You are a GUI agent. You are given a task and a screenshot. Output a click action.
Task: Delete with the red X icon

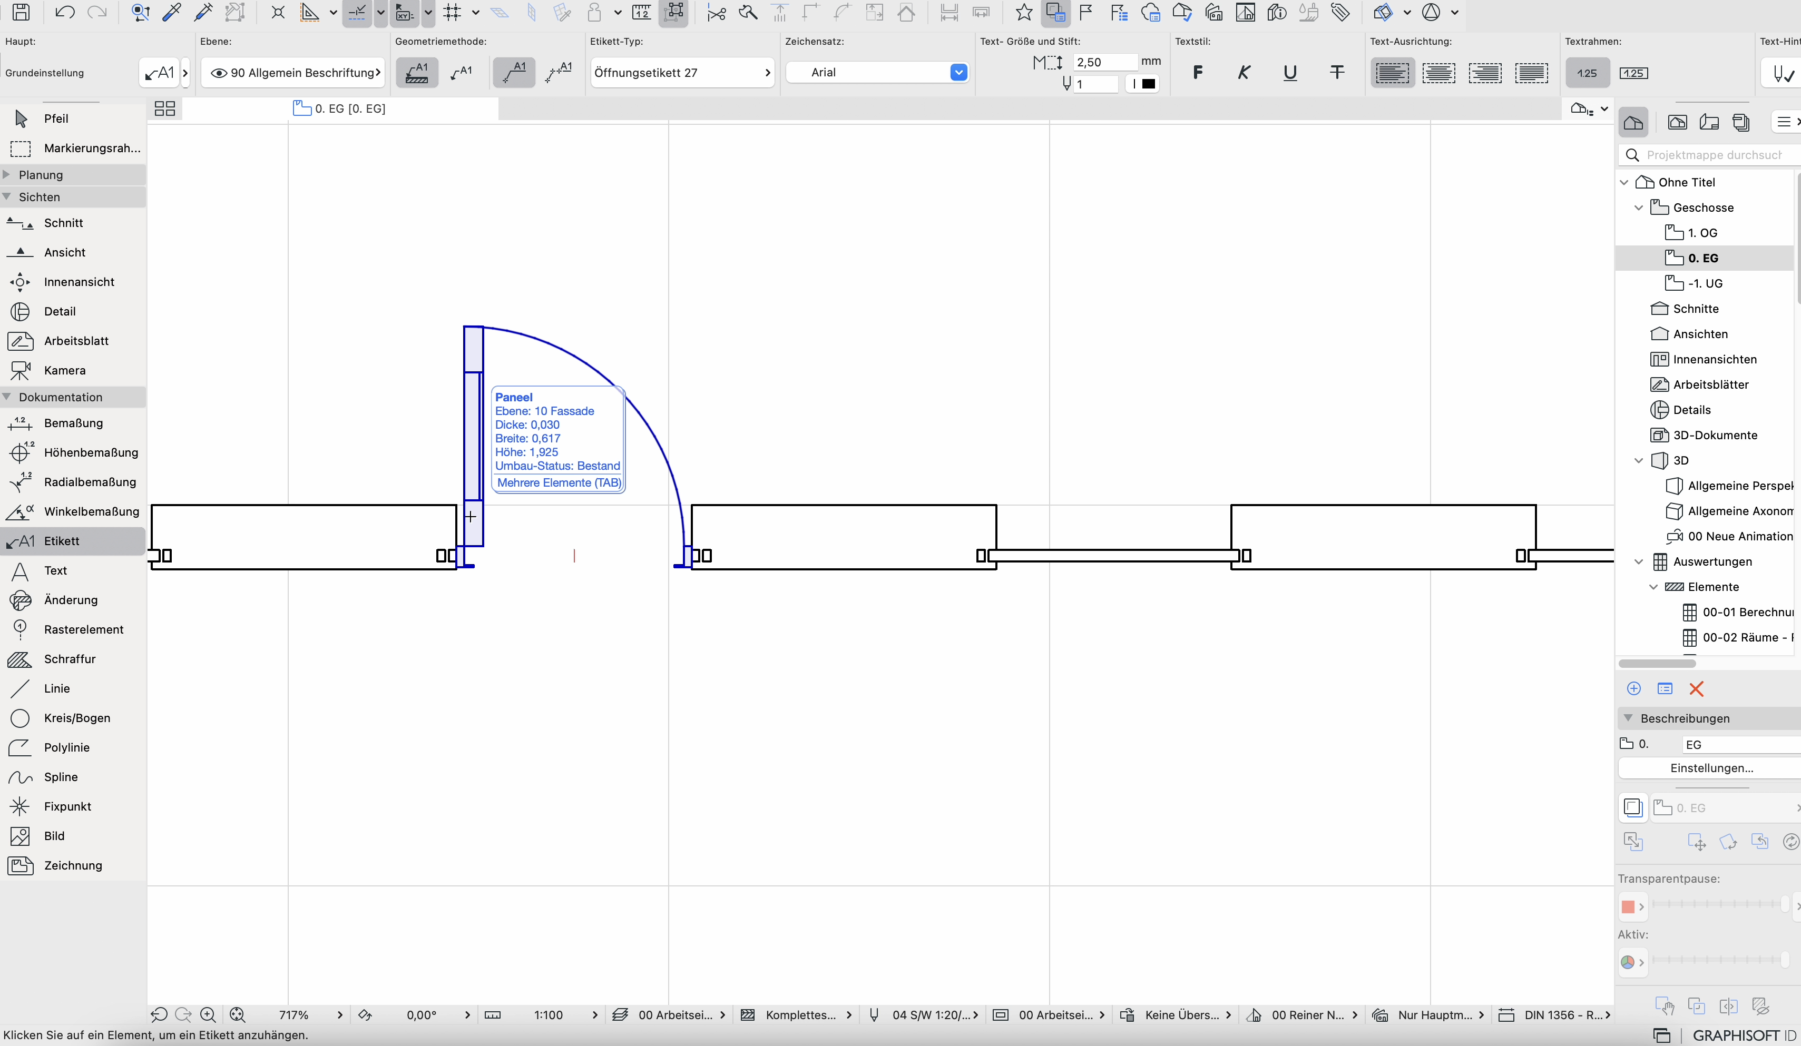click(1696, 689)
